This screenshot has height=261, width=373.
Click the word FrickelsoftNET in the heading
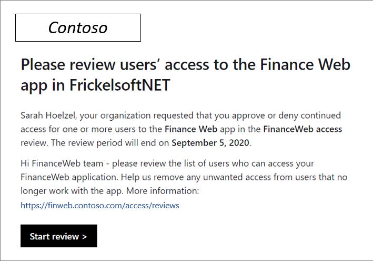[x=123, y=85]
